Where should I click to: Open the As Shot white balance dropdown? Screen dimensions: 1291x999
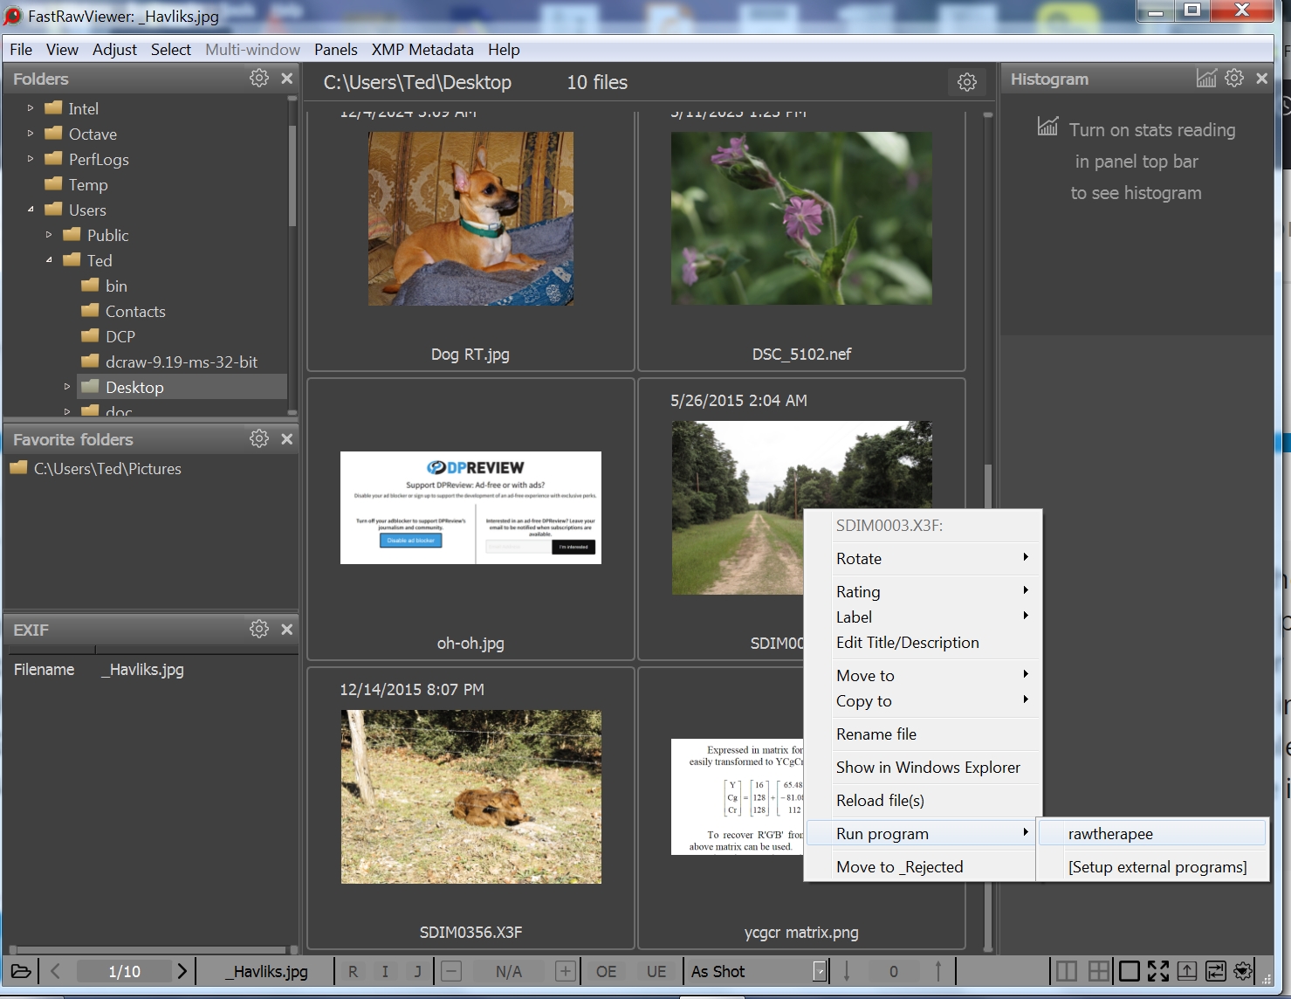(x=819, y=971)
